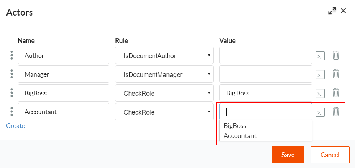Save the actors configuration
The width and height of the screenshot is (355, 168).
click(x=288, y=155)
